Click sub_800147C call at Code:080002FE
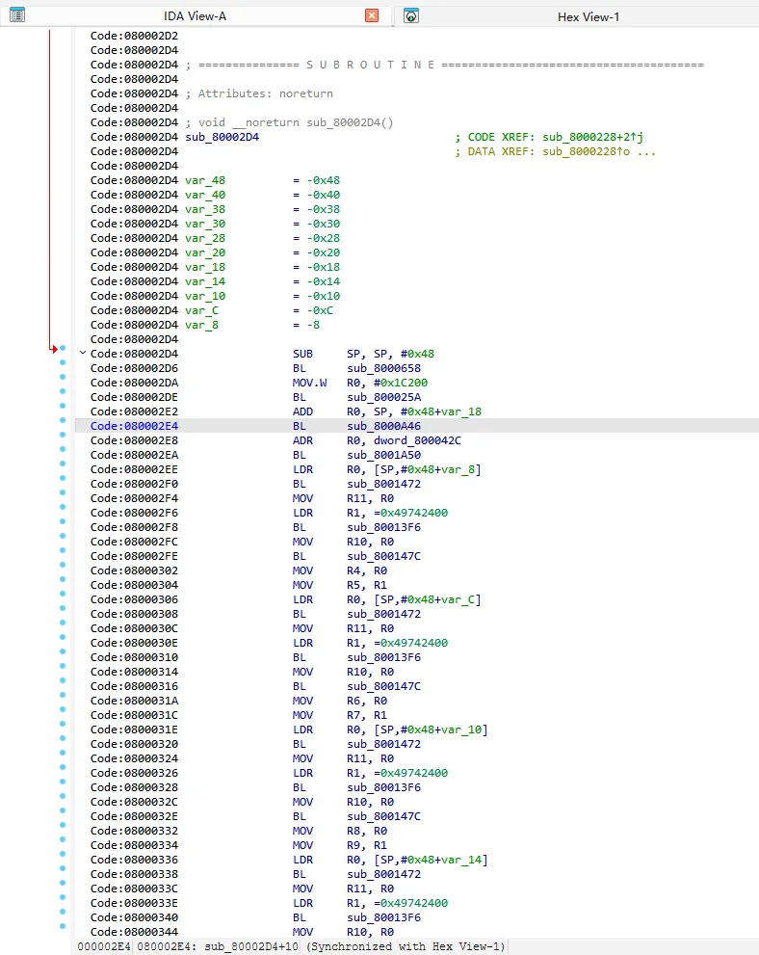This screenshot has height=955, width=759. pos(383,556)
